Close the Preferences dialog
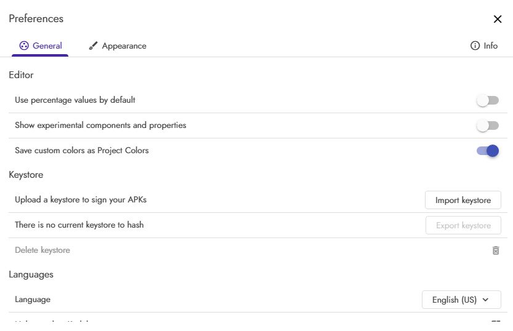 pos(498,19)
